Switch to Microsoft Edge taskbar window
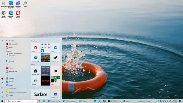Screen dimensions: 183x103 tap(54, 101)
